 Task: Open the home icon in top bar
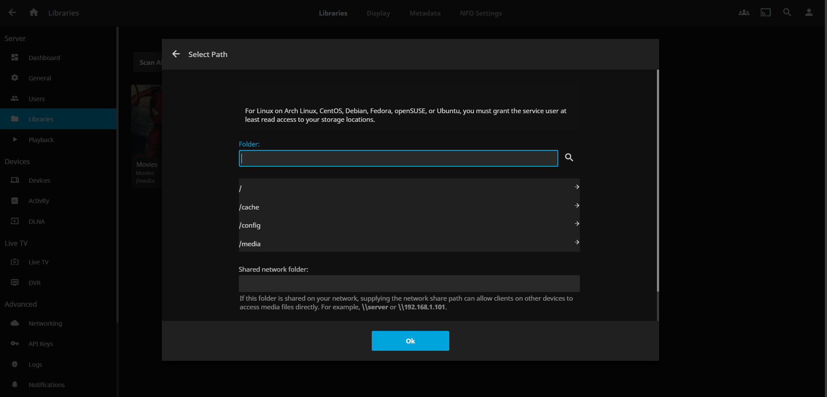34,13
